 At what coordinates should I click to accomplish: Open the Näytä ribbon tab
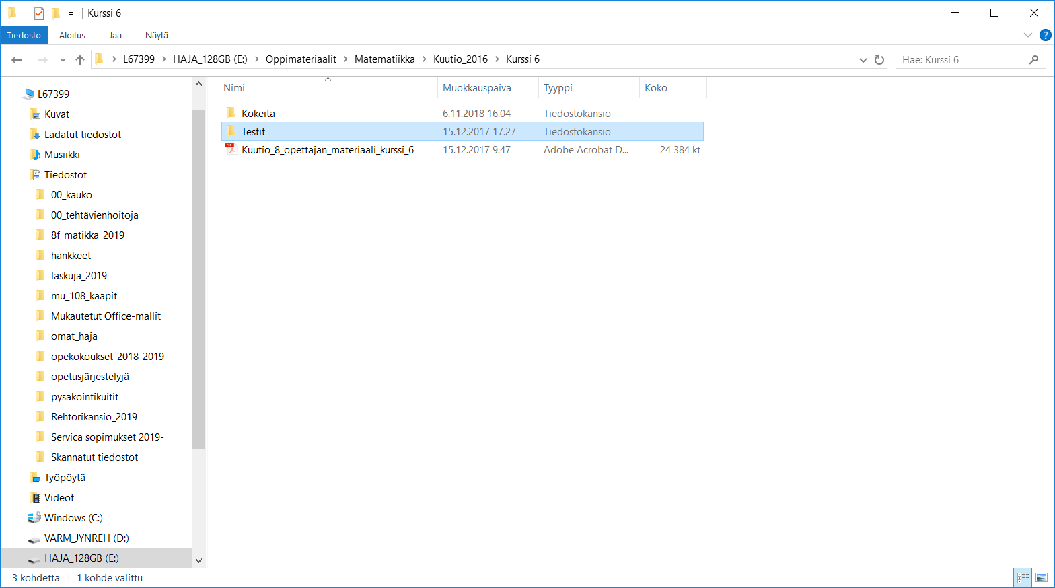156,35
